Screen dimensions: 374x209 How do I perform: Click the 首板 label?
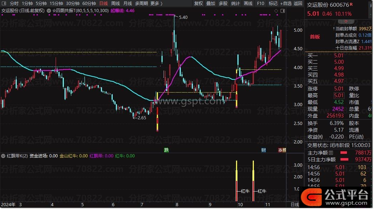coord(315,37)
